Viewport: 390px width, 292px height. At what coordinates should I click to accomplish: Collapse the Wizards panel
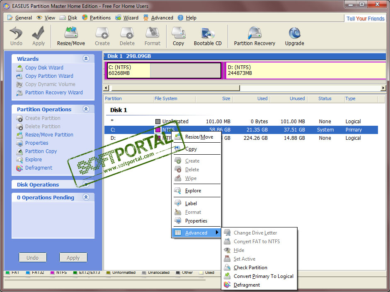pyautogui.click(x=86, y=59)
